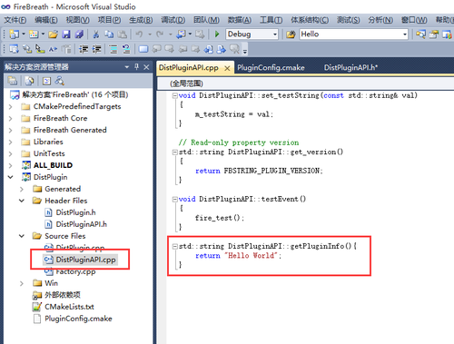Screen dimensions: 454x344
Task: Open the Hello find combo box dropdown
Action: click(405, 34)
